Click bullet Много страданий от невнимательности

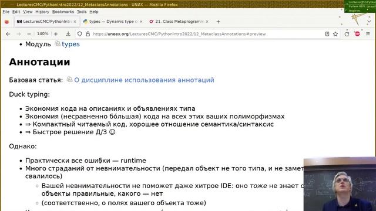pyautogui.click(x=164, y=172)
